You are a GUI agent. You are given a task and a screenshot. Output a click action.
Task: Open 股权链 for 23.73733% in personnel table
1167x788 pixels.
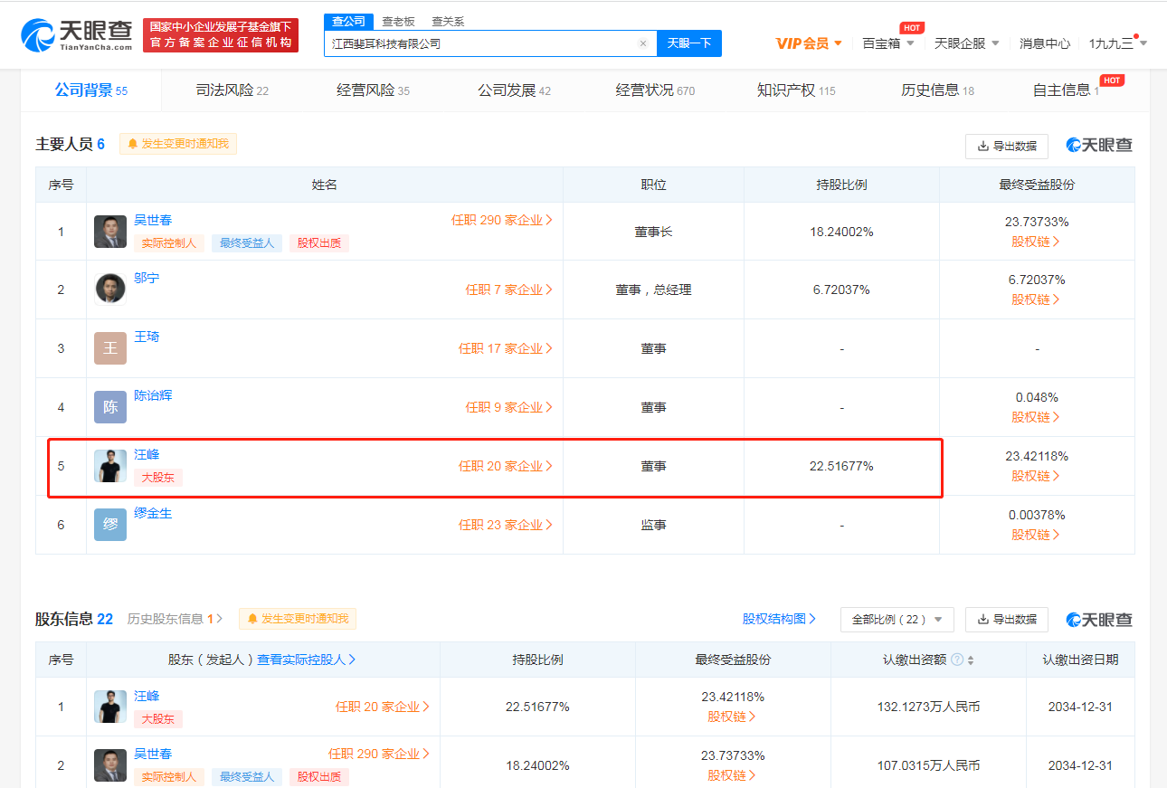(x=1036, y=242)
